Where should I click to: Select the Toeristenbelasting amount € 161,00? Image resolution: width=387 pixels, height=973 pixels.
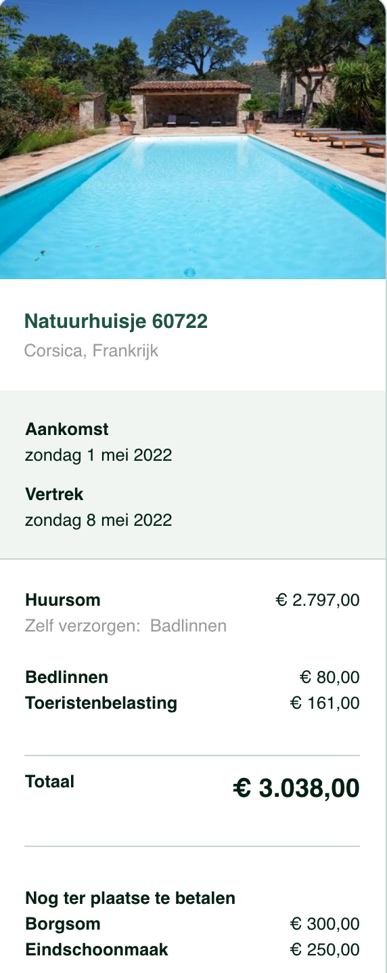[325, 703]
